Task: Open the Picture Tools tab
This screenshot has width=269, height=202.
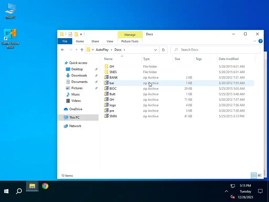Action: tap(130, 41)
